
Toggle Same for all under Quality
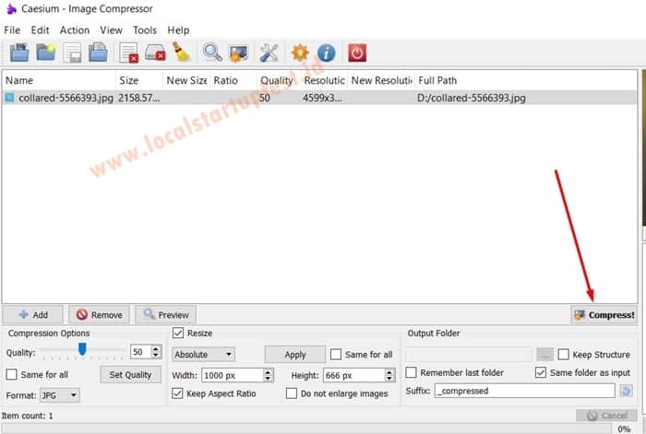pyautogui.click(x=11, y=374)
